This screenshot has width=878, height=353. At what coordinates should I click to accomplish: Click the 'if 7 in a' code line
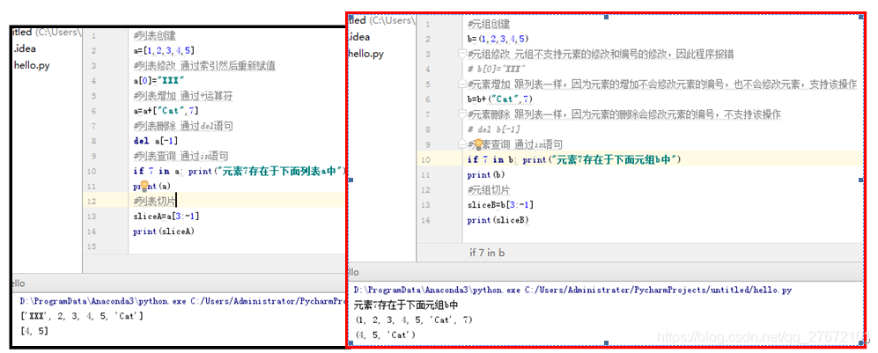240,171
